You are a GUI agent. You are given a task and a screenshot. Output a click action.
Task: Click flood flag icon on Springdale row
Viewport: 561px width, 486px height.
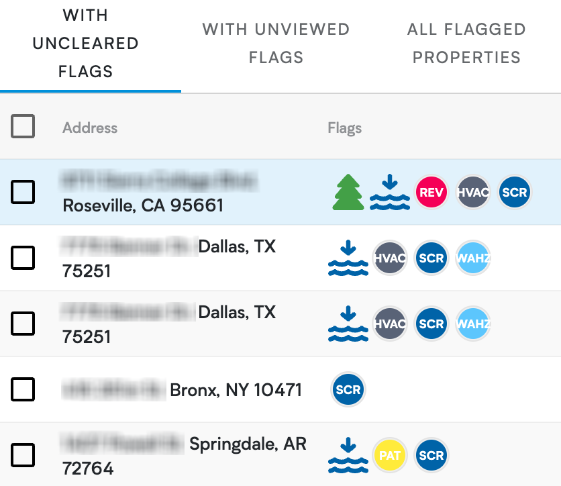click(x=348, y=455)
